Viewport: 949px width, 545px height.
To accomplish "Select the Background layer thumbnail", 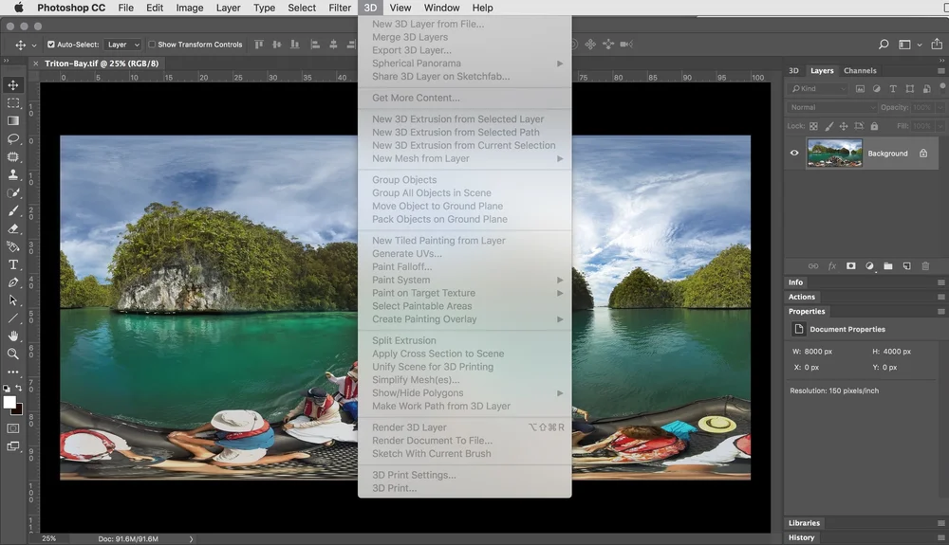I will (834, 153).
